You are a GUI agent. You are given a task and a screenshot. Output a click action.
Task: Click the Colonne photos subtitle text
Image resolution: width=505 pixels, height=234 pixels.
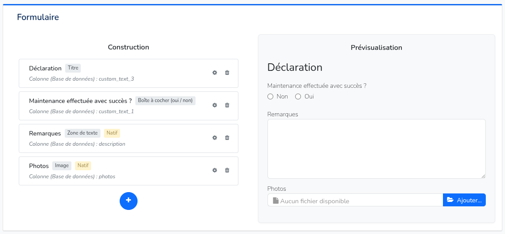coord(72,177)
